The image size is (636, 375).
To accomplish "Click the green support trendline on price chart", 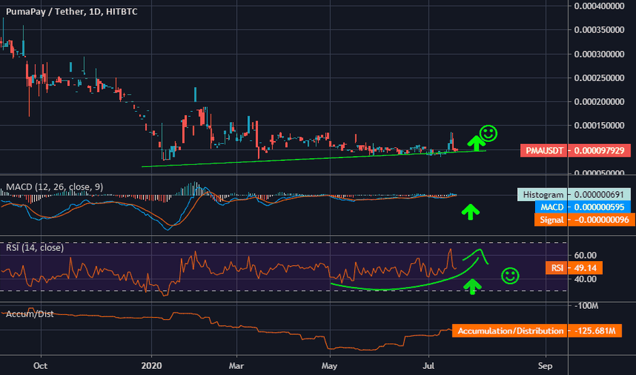I will click(313, 158).
